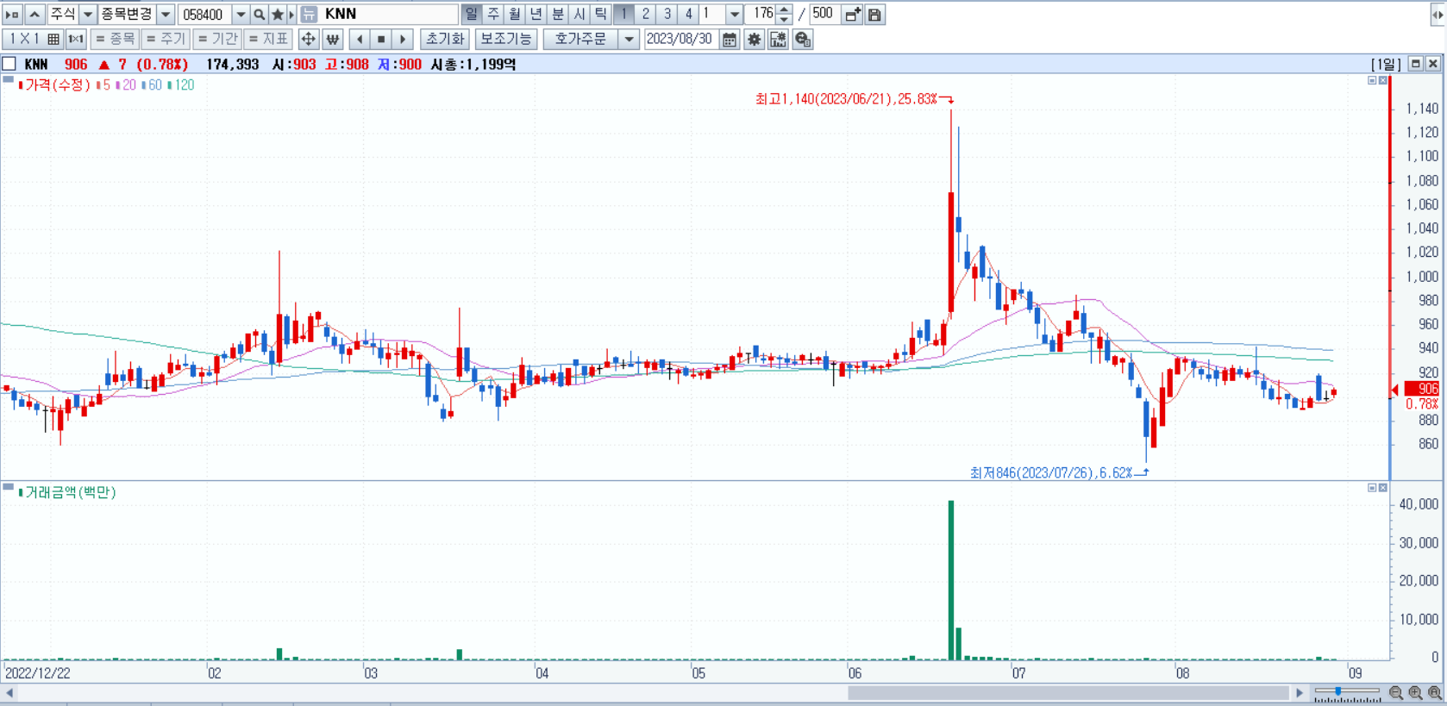Viewport: 1447px width, 706px height.
Task: Step chart backward with left arrow
Action: [x=360, y=39]
